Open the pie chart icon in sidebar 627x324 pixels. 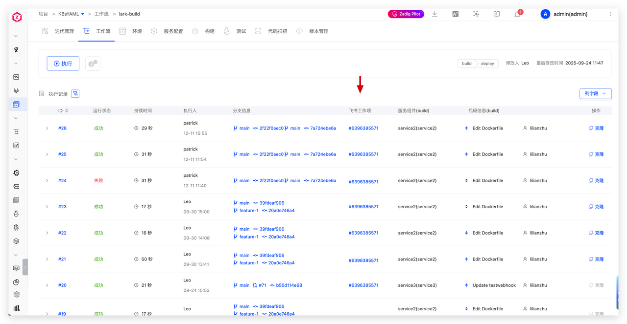[x=16, y=282]
